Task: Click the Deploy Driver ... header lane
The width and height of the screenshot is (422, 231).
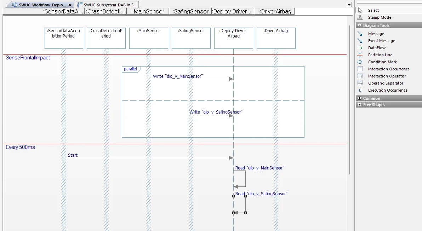Action: (x=233, y=11)
